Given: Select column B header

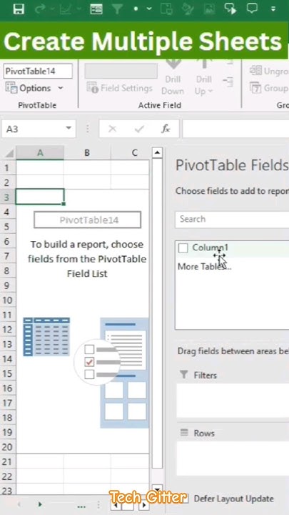Looking at the screenshot, I should point(87,153).
